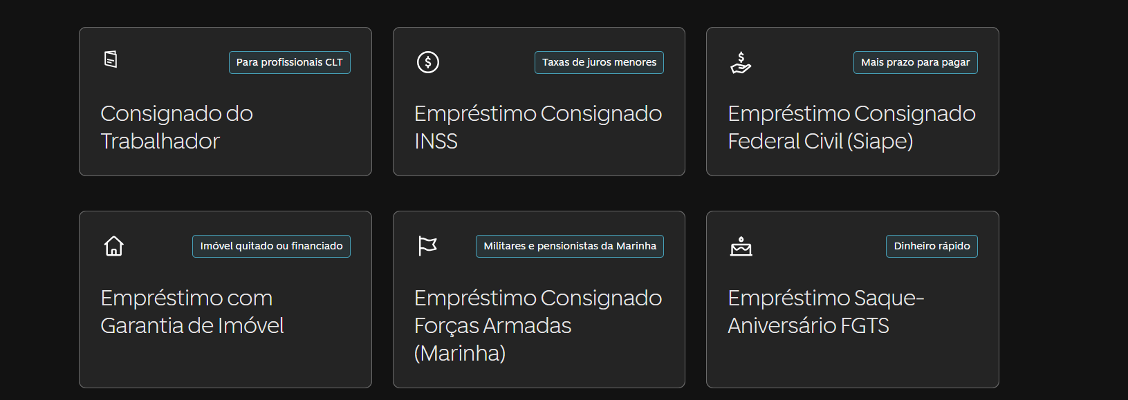Click the flag icon on the Marinha card
The width and height of the screenshot is (1128, 400).
click(428, 246)
